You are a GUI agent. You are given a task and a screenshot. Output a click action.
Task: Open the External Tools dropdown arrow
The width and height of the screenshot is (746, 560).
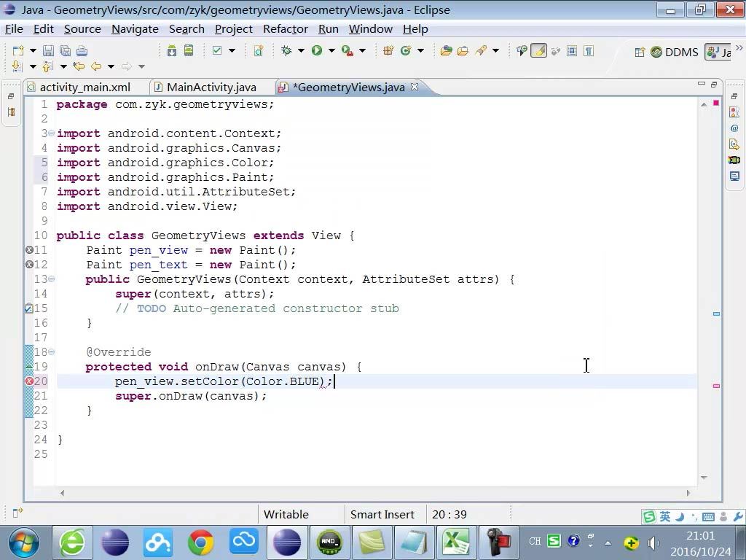coord(362,50)
